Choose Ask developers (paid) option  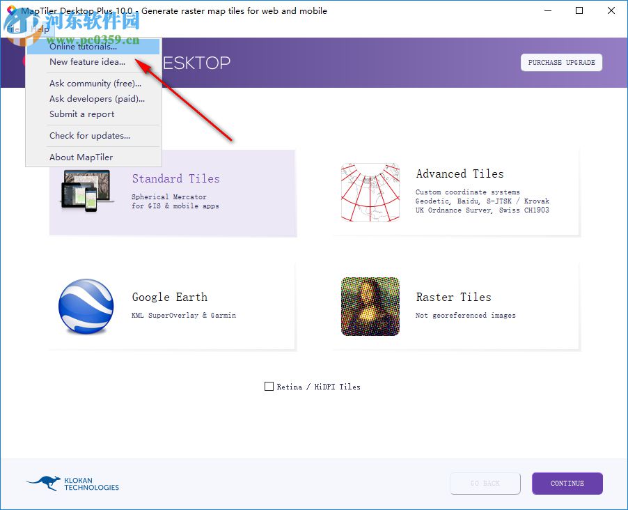point(93,99)
